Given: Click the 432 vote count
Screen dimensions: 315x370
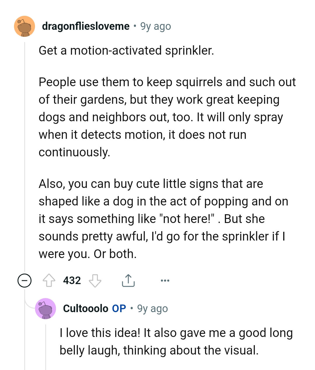Looking at the screenshot, I should pyautogui.click(x=72, y=281).
